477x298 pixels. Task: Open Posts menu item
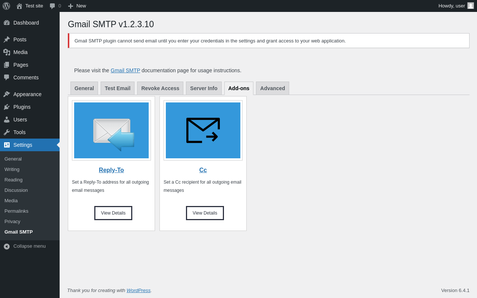pos(30,39)
